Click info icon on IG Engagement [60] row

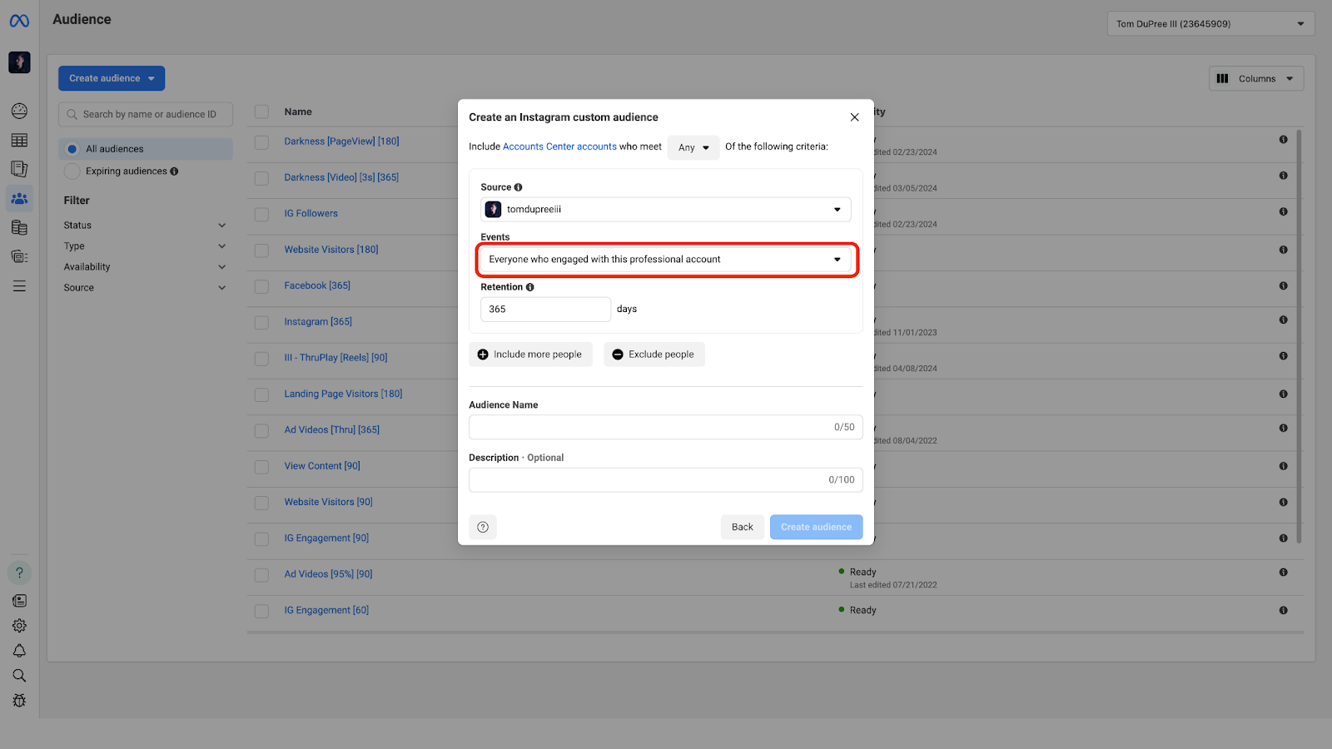click(x=1283, y=610)
